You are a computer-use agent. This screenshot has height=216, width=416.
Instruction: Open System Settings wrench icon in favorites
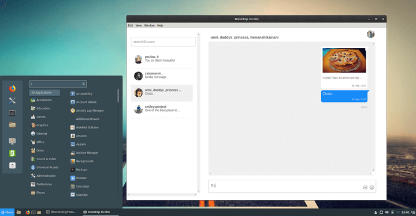click(x=12, y=101)
